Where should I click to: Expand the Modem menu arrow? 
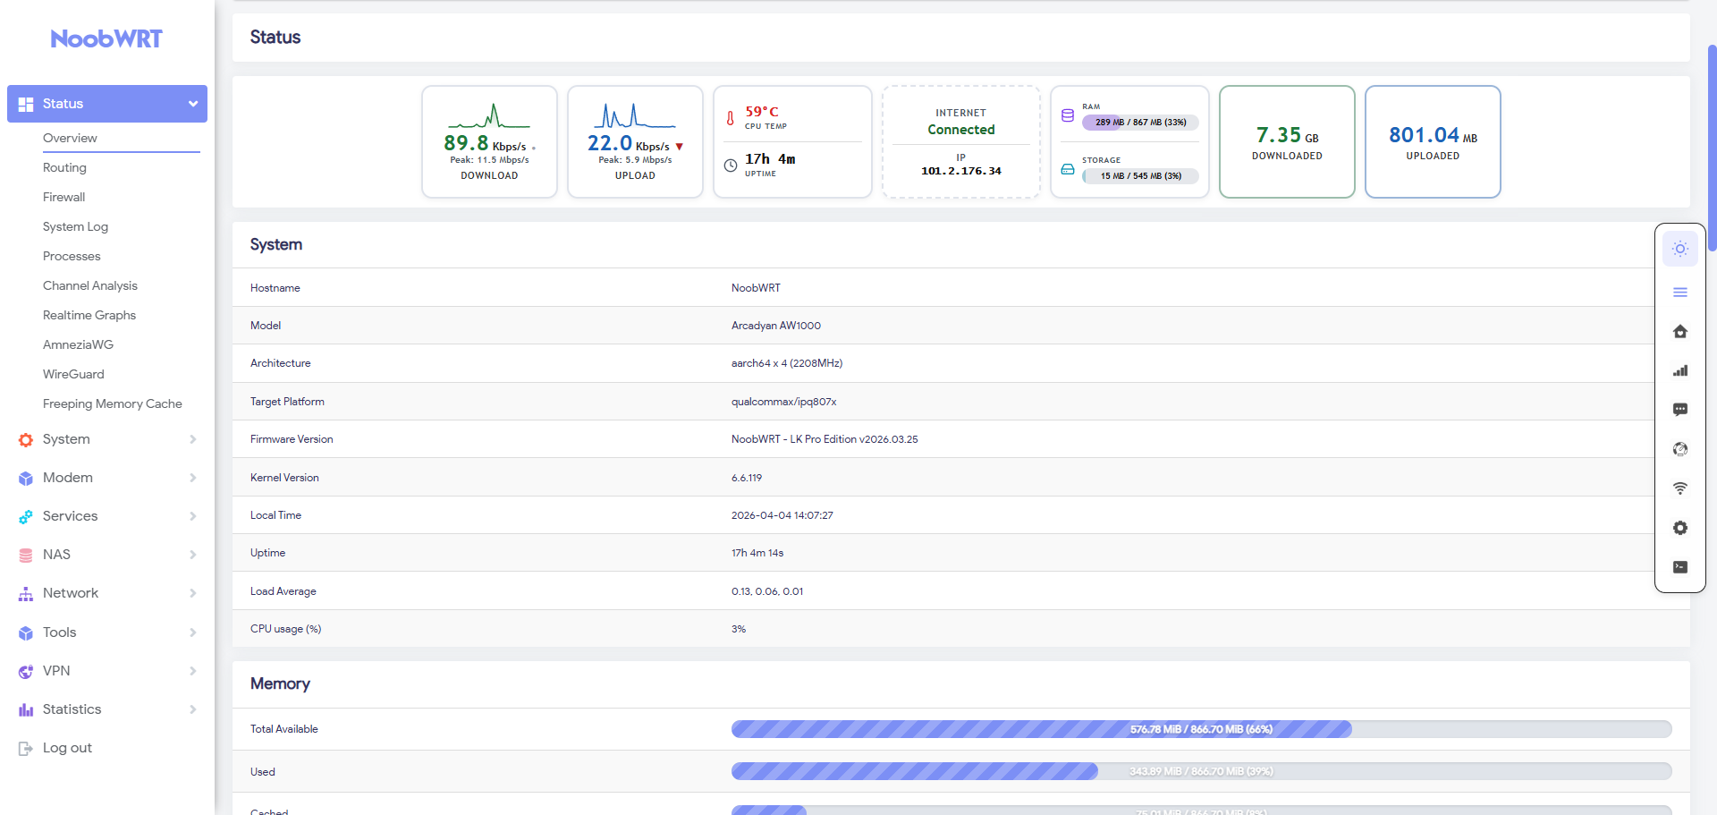[x=193, y=478]
